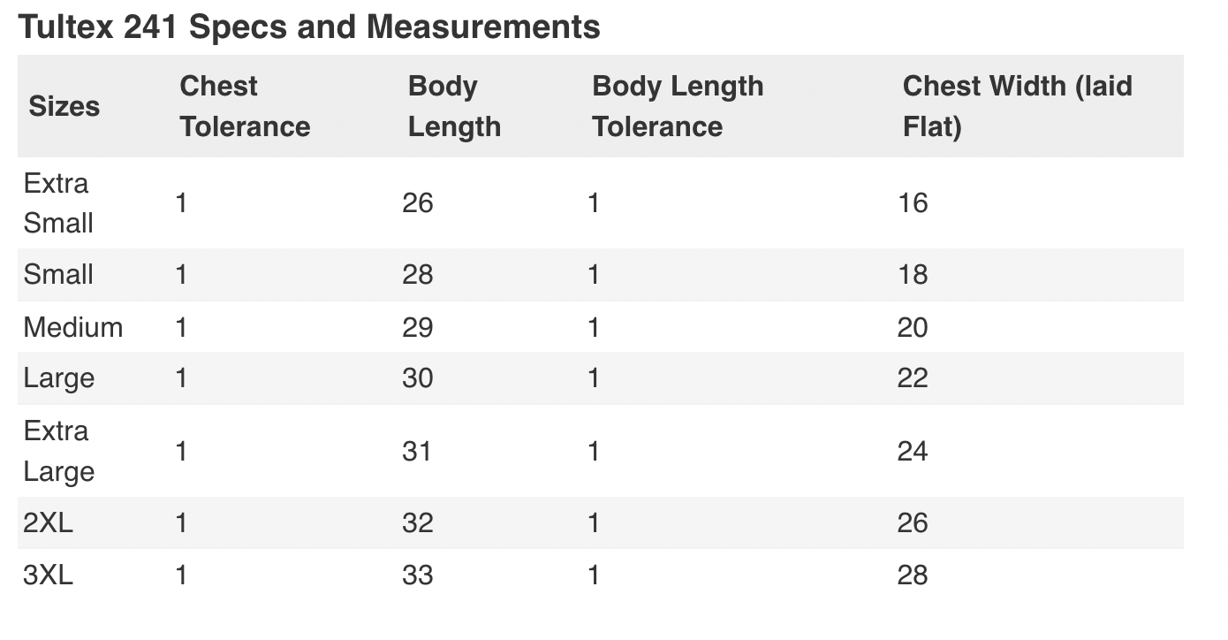Click the Small size row label
Viewport: 1228px width, 640px height.
click(x=58, y=274)
